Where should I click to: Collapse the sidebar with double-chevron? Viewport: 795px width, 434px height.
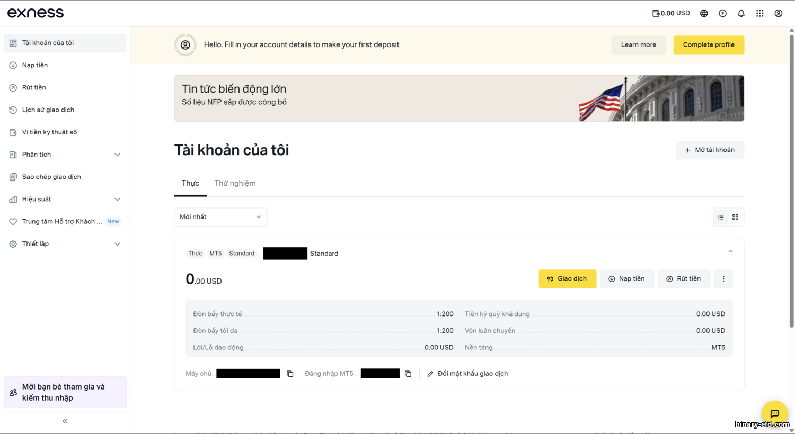(65, 421)
